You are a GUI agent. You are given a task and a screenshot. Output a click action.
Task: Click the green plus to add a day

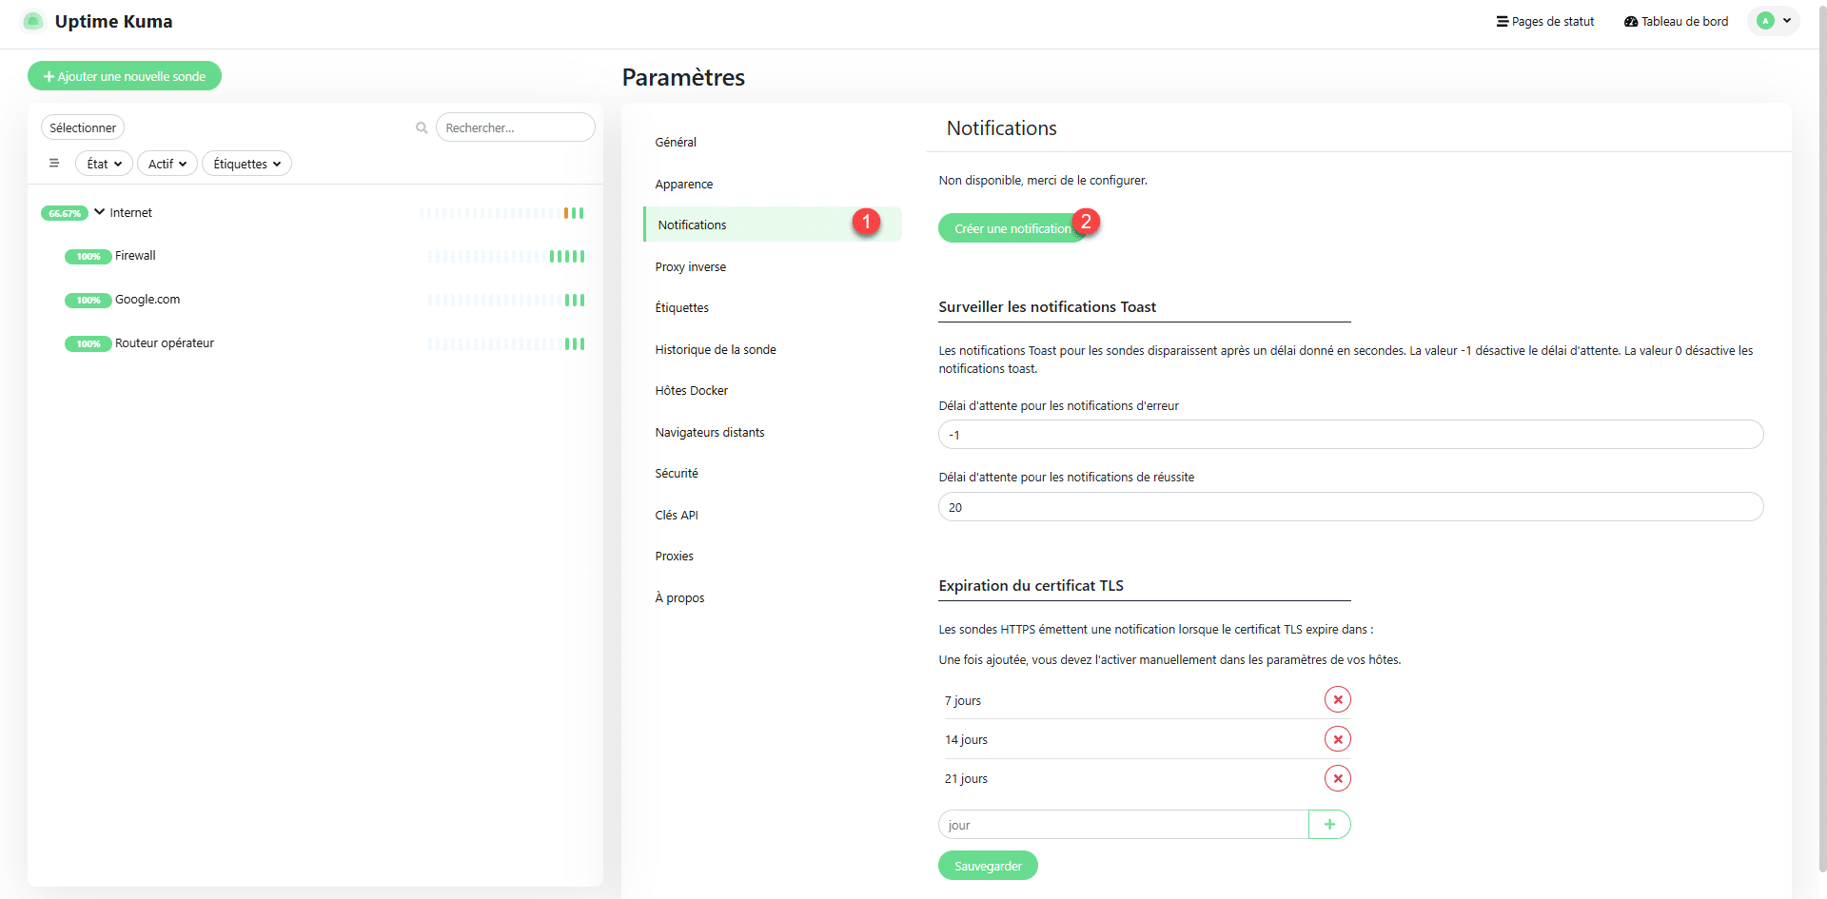coord(1329,825)
